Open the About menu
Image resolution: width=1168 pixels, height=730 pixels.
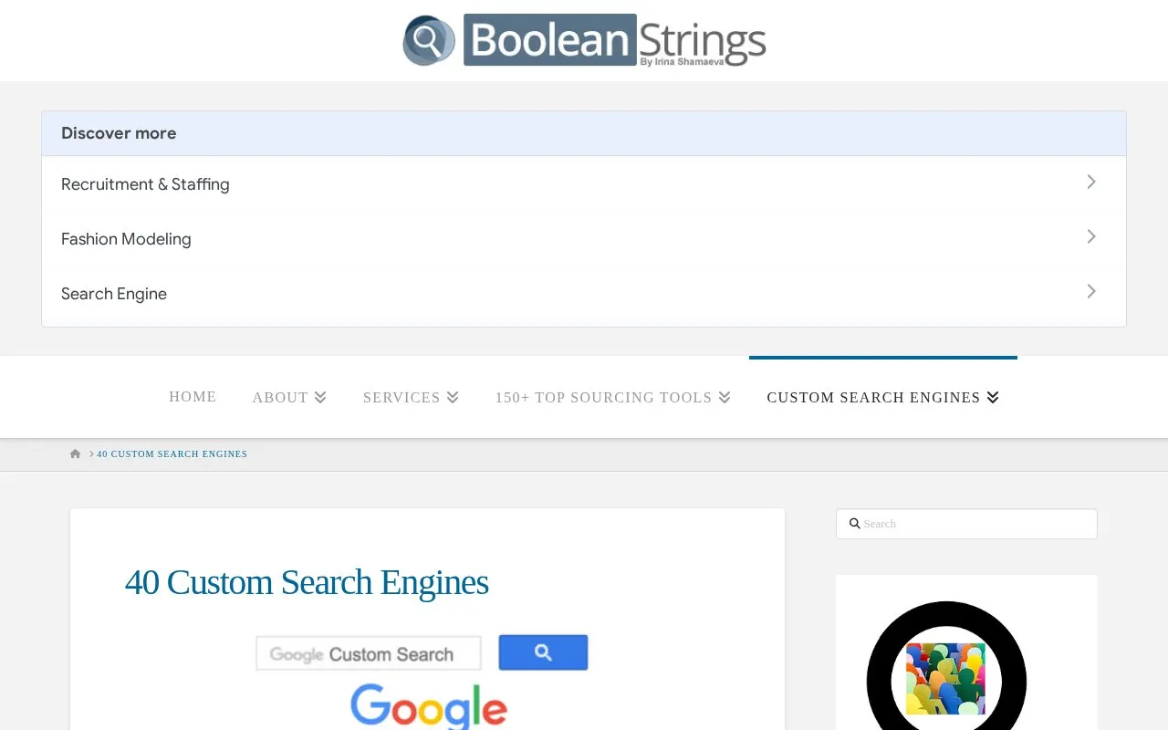tap(289, 397)
